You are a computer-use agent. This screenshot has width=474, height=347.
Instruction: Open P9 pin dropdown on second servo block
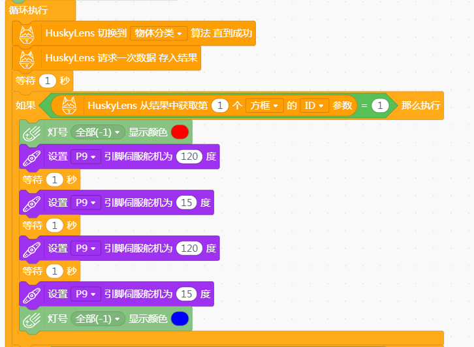point(86,203)
